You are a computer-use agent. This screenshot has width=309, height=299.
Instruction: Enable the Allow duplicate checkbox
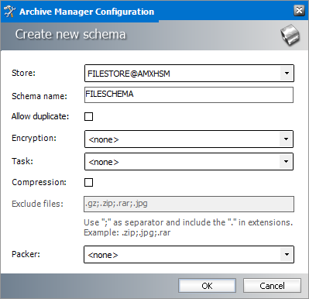[x=88, y=116]
